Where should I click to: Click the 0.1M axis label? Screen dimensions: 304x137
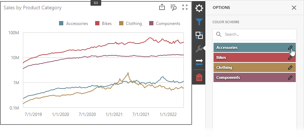coord(14,108)
